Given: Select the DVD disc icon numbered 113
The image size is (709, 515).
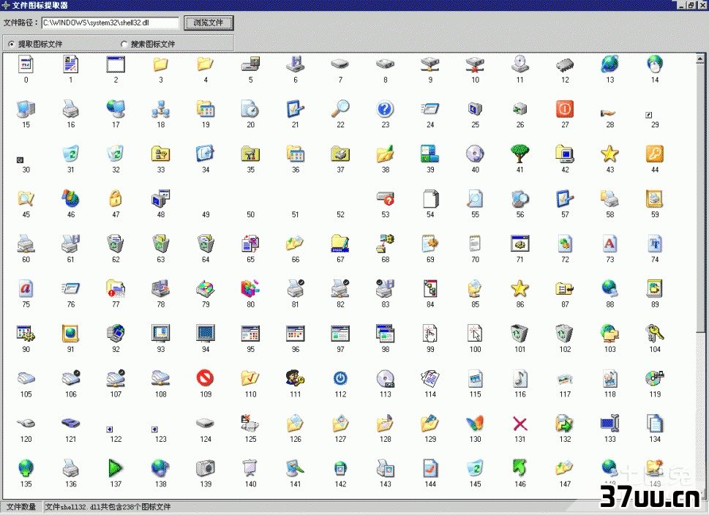Looking at the screenshot, I should (386, 378).
